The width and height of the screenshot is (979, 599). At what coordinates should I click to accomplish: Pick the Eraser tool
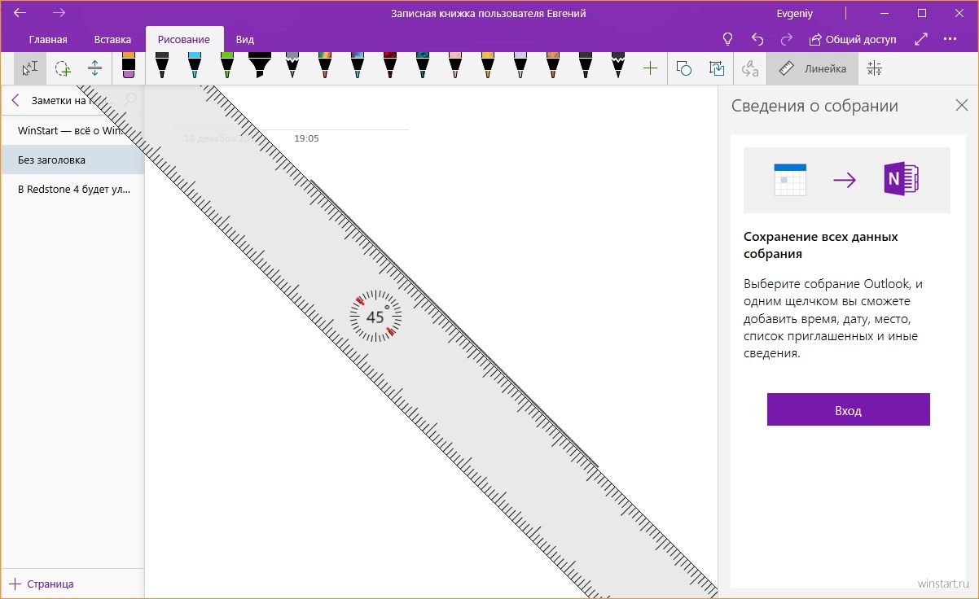click(x=128, y=66)
